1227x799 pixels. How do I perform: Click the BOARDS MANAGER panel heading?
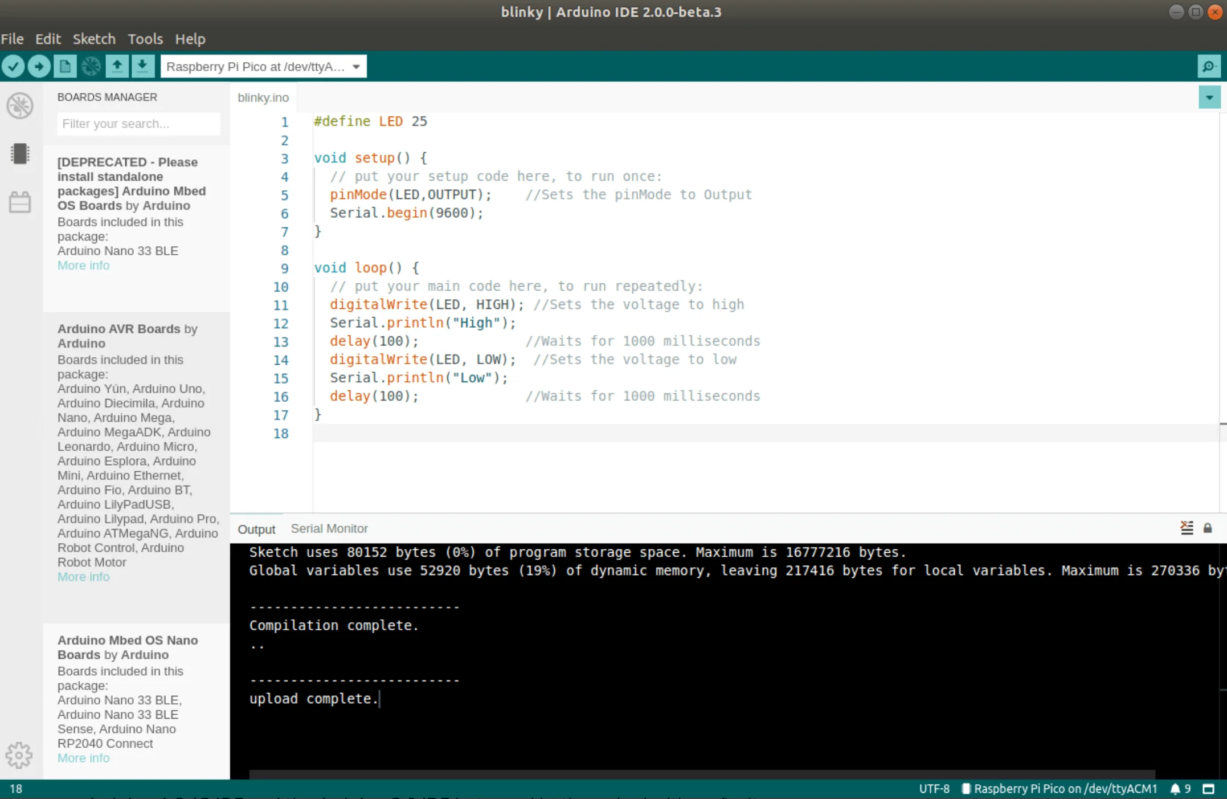[x=107, y=97]
